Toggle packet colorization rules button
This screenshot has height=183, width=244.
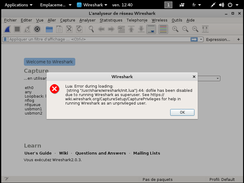pos(163,29)
